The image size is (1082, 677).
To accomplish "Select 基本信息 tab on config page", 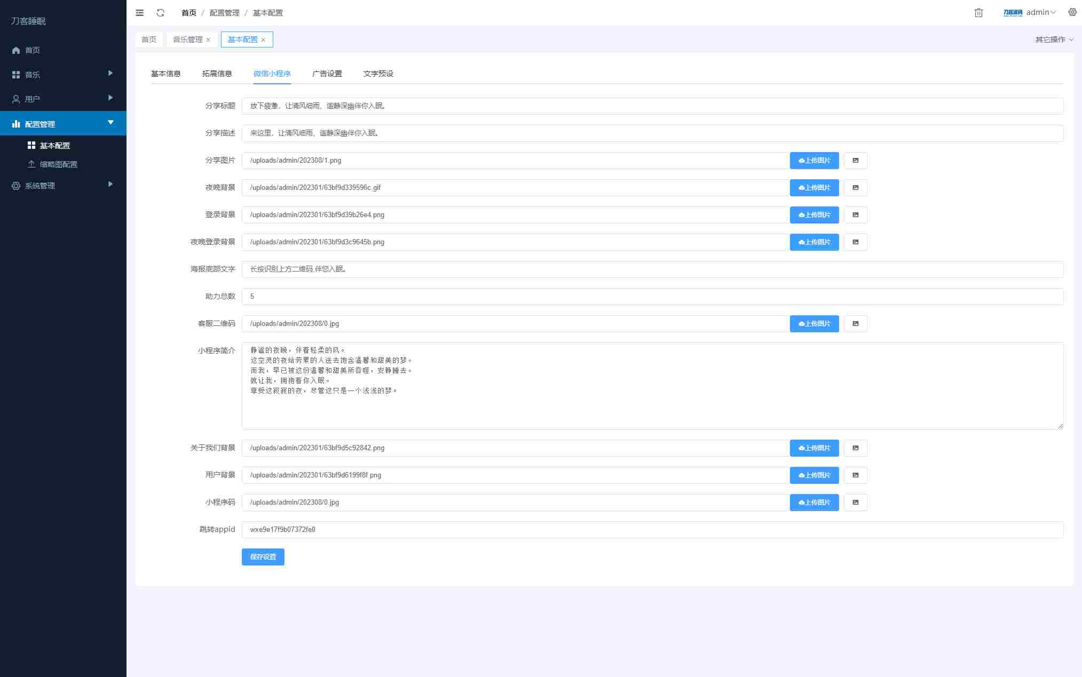I will (x=166, y=74).
